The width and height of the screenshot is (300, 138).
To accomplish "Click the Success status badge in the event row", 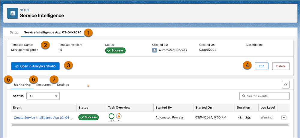I will pos(88,117).
